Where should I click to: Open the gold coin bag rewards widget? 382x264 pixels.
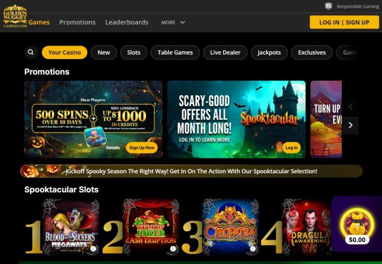coord(357,224)
